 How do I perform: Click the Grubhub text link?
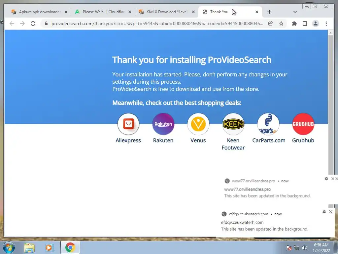click(x=303, y=140)
